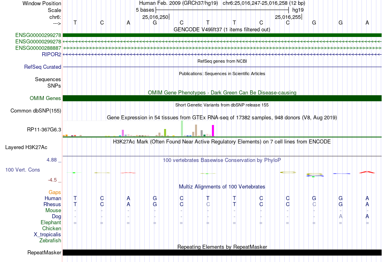Screen dimensions: 382x262
Task: Click the OMIM Genes label
Action: [45, 98]
